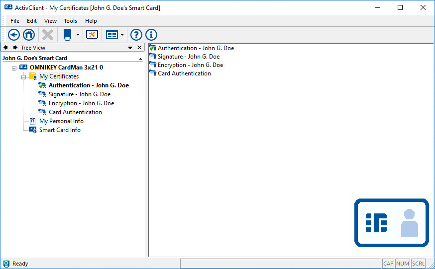Viewport: 435px width, 269px height.
Task: Open the Tools menu
Action: click(x=70, y=21)
